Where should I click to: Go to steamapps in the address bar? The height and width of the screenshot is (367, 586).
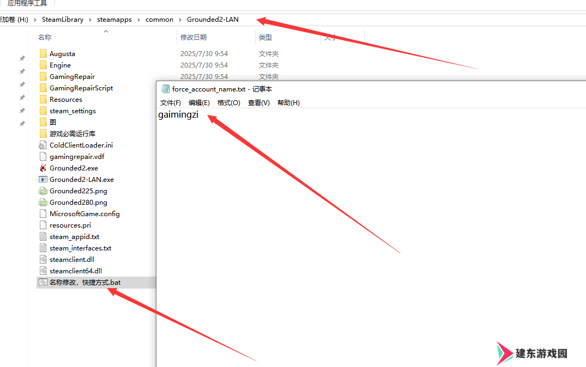(x=114, y=20)
